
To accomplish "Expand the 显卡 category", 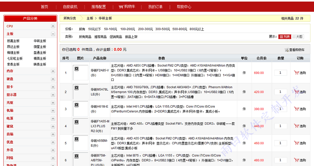I will tap(53, 87).
